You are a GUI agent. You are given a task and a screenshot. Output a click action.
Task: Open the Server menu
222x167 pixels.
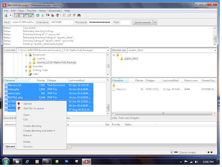tap(42, 11)
